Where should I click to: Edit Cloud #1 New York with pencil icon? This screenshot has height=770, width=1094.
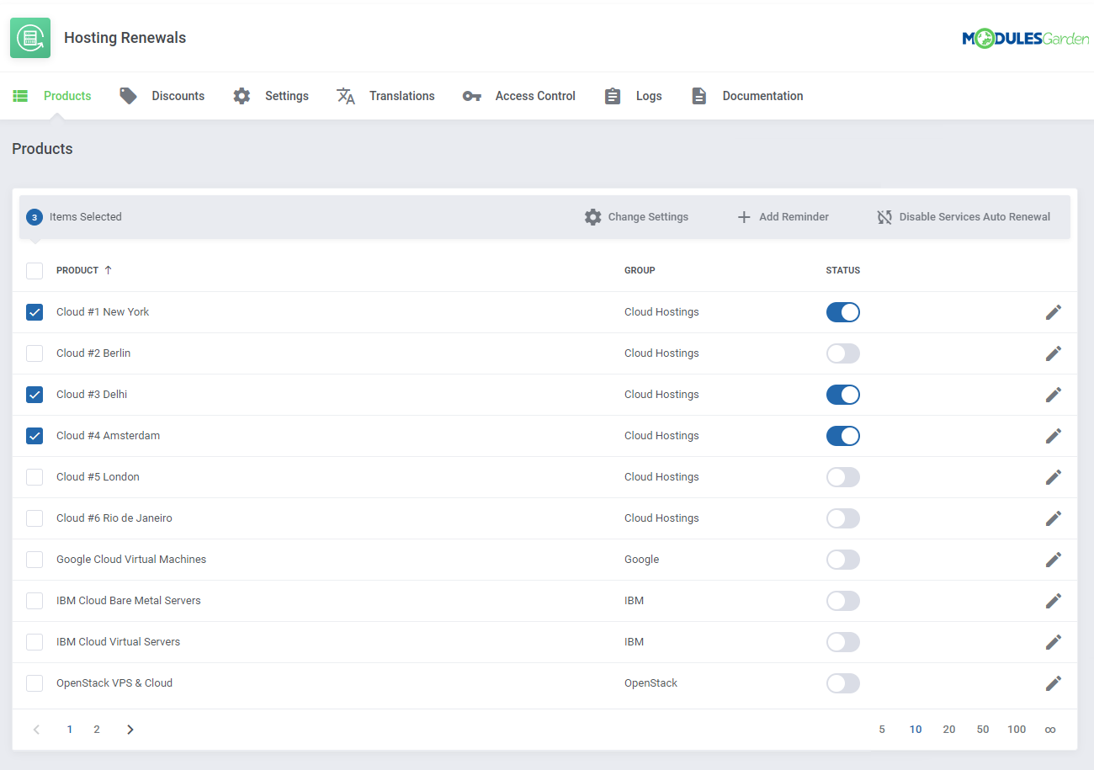[x=1054, y=312]
